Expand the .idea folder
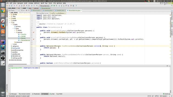The width and height of the screenshot is (173, 97). (10, 16)
